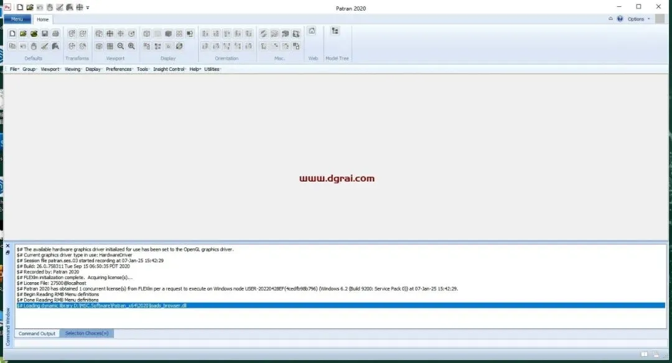Screen dimensions: 672x363
Task: Click the blue Menu tab
Action: click(x=17, y=19)
